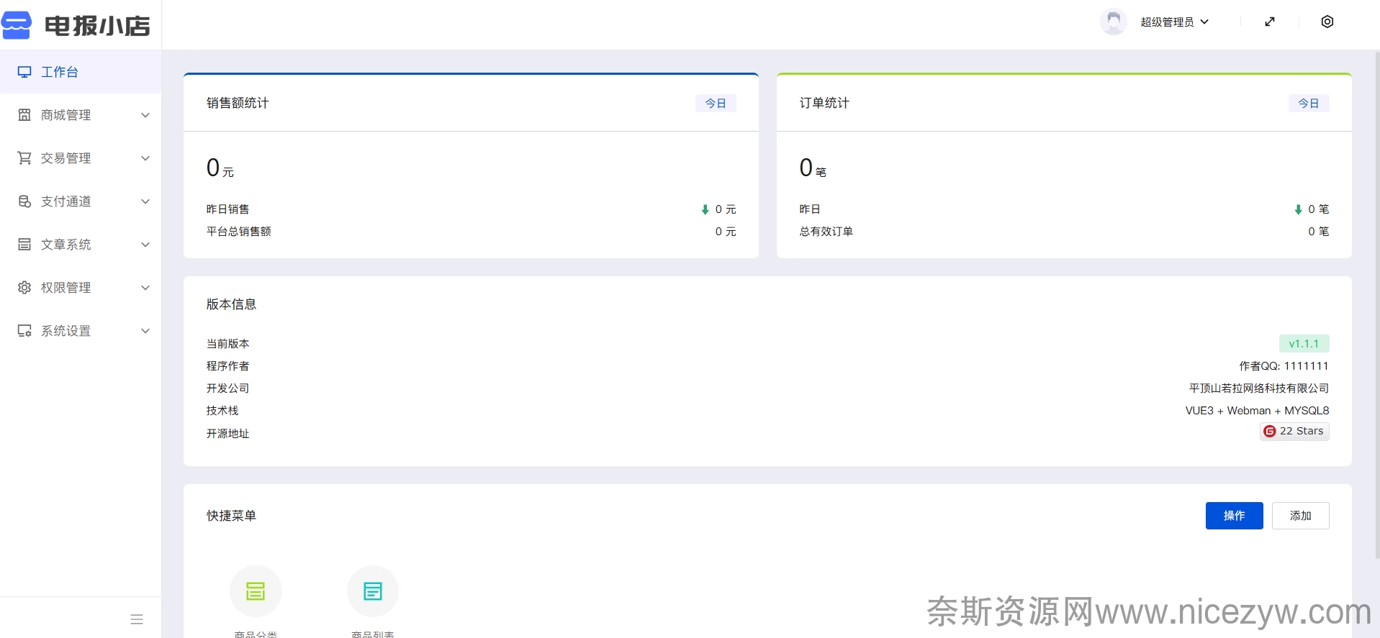Open the 商品分类 quick menu icon
This screenshot has width=1380, height=638.
pyautogui.click(x=256, y=591)
